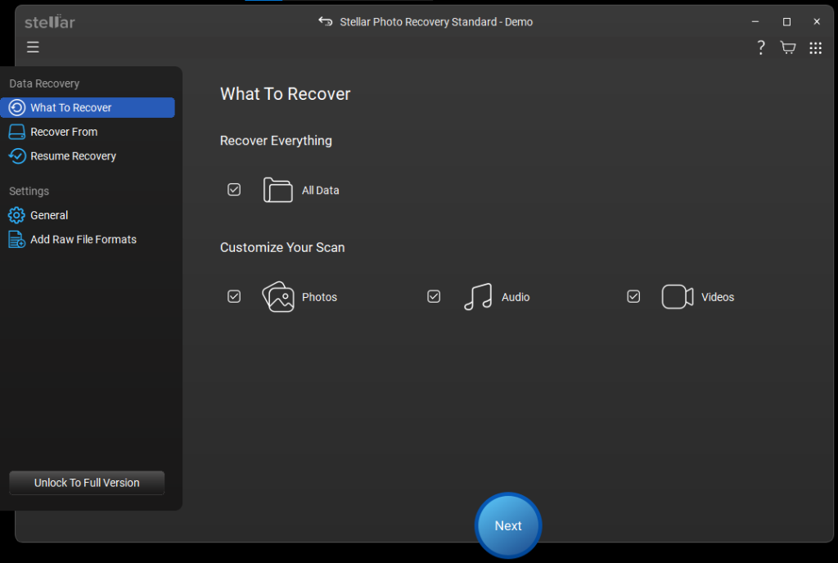The height and width of the screenshot is (563, 838).
Task: Toggle the Photos checkbox
Action: click(x=234, y=296)
